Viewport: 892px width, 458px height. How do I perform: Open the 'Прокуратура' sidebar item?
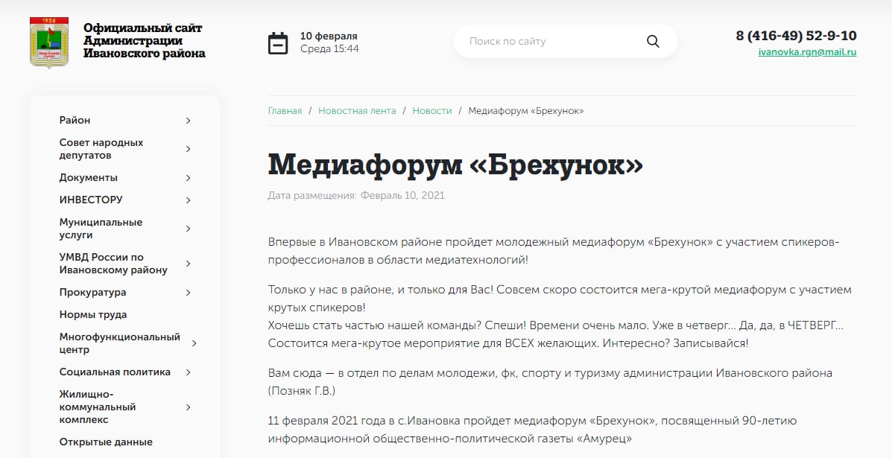(92, 293)
